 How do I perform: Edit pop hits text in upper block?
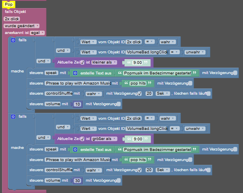[x=138, y=83]
